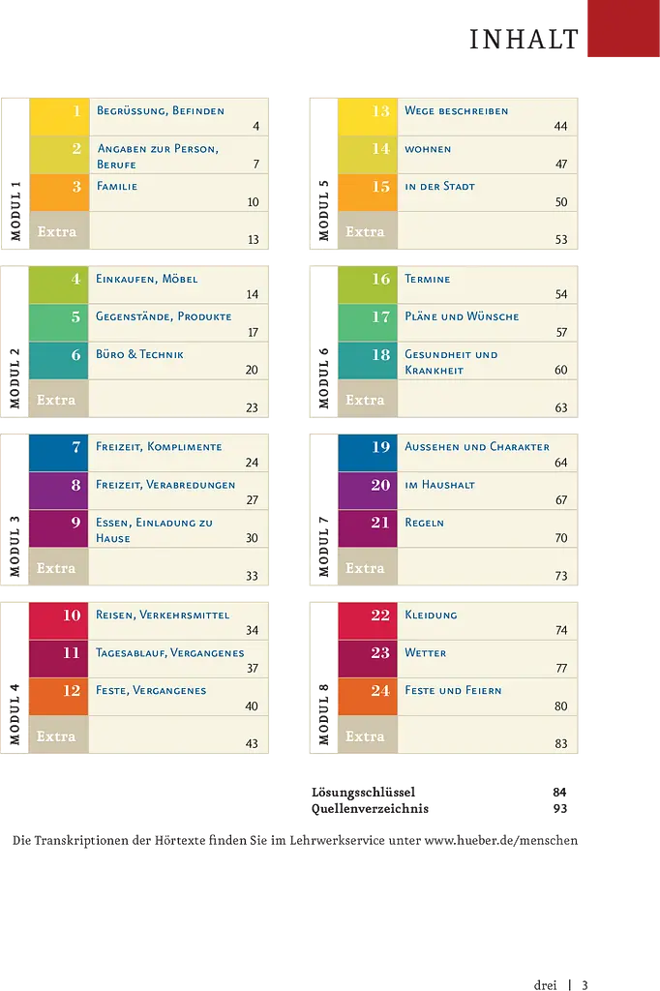Open the chapter "Regeln"
This screenshot has width=660, height=991.
click(424, 523)
